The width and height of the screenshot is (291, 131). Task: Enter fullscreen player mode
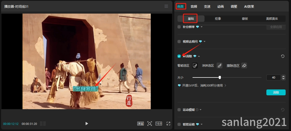(x=168, y=124)
